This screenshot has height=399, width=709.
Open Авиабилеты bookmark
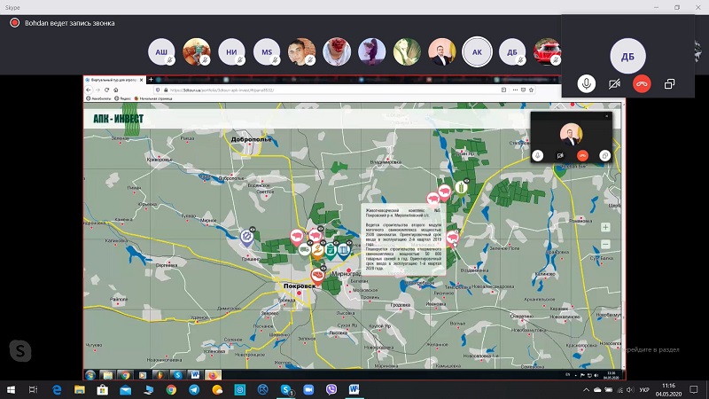pos(98,98)
